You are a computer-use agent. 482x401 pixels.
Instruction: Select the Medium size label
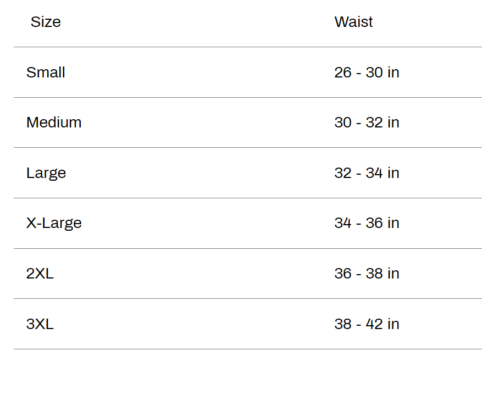[54, 122]
